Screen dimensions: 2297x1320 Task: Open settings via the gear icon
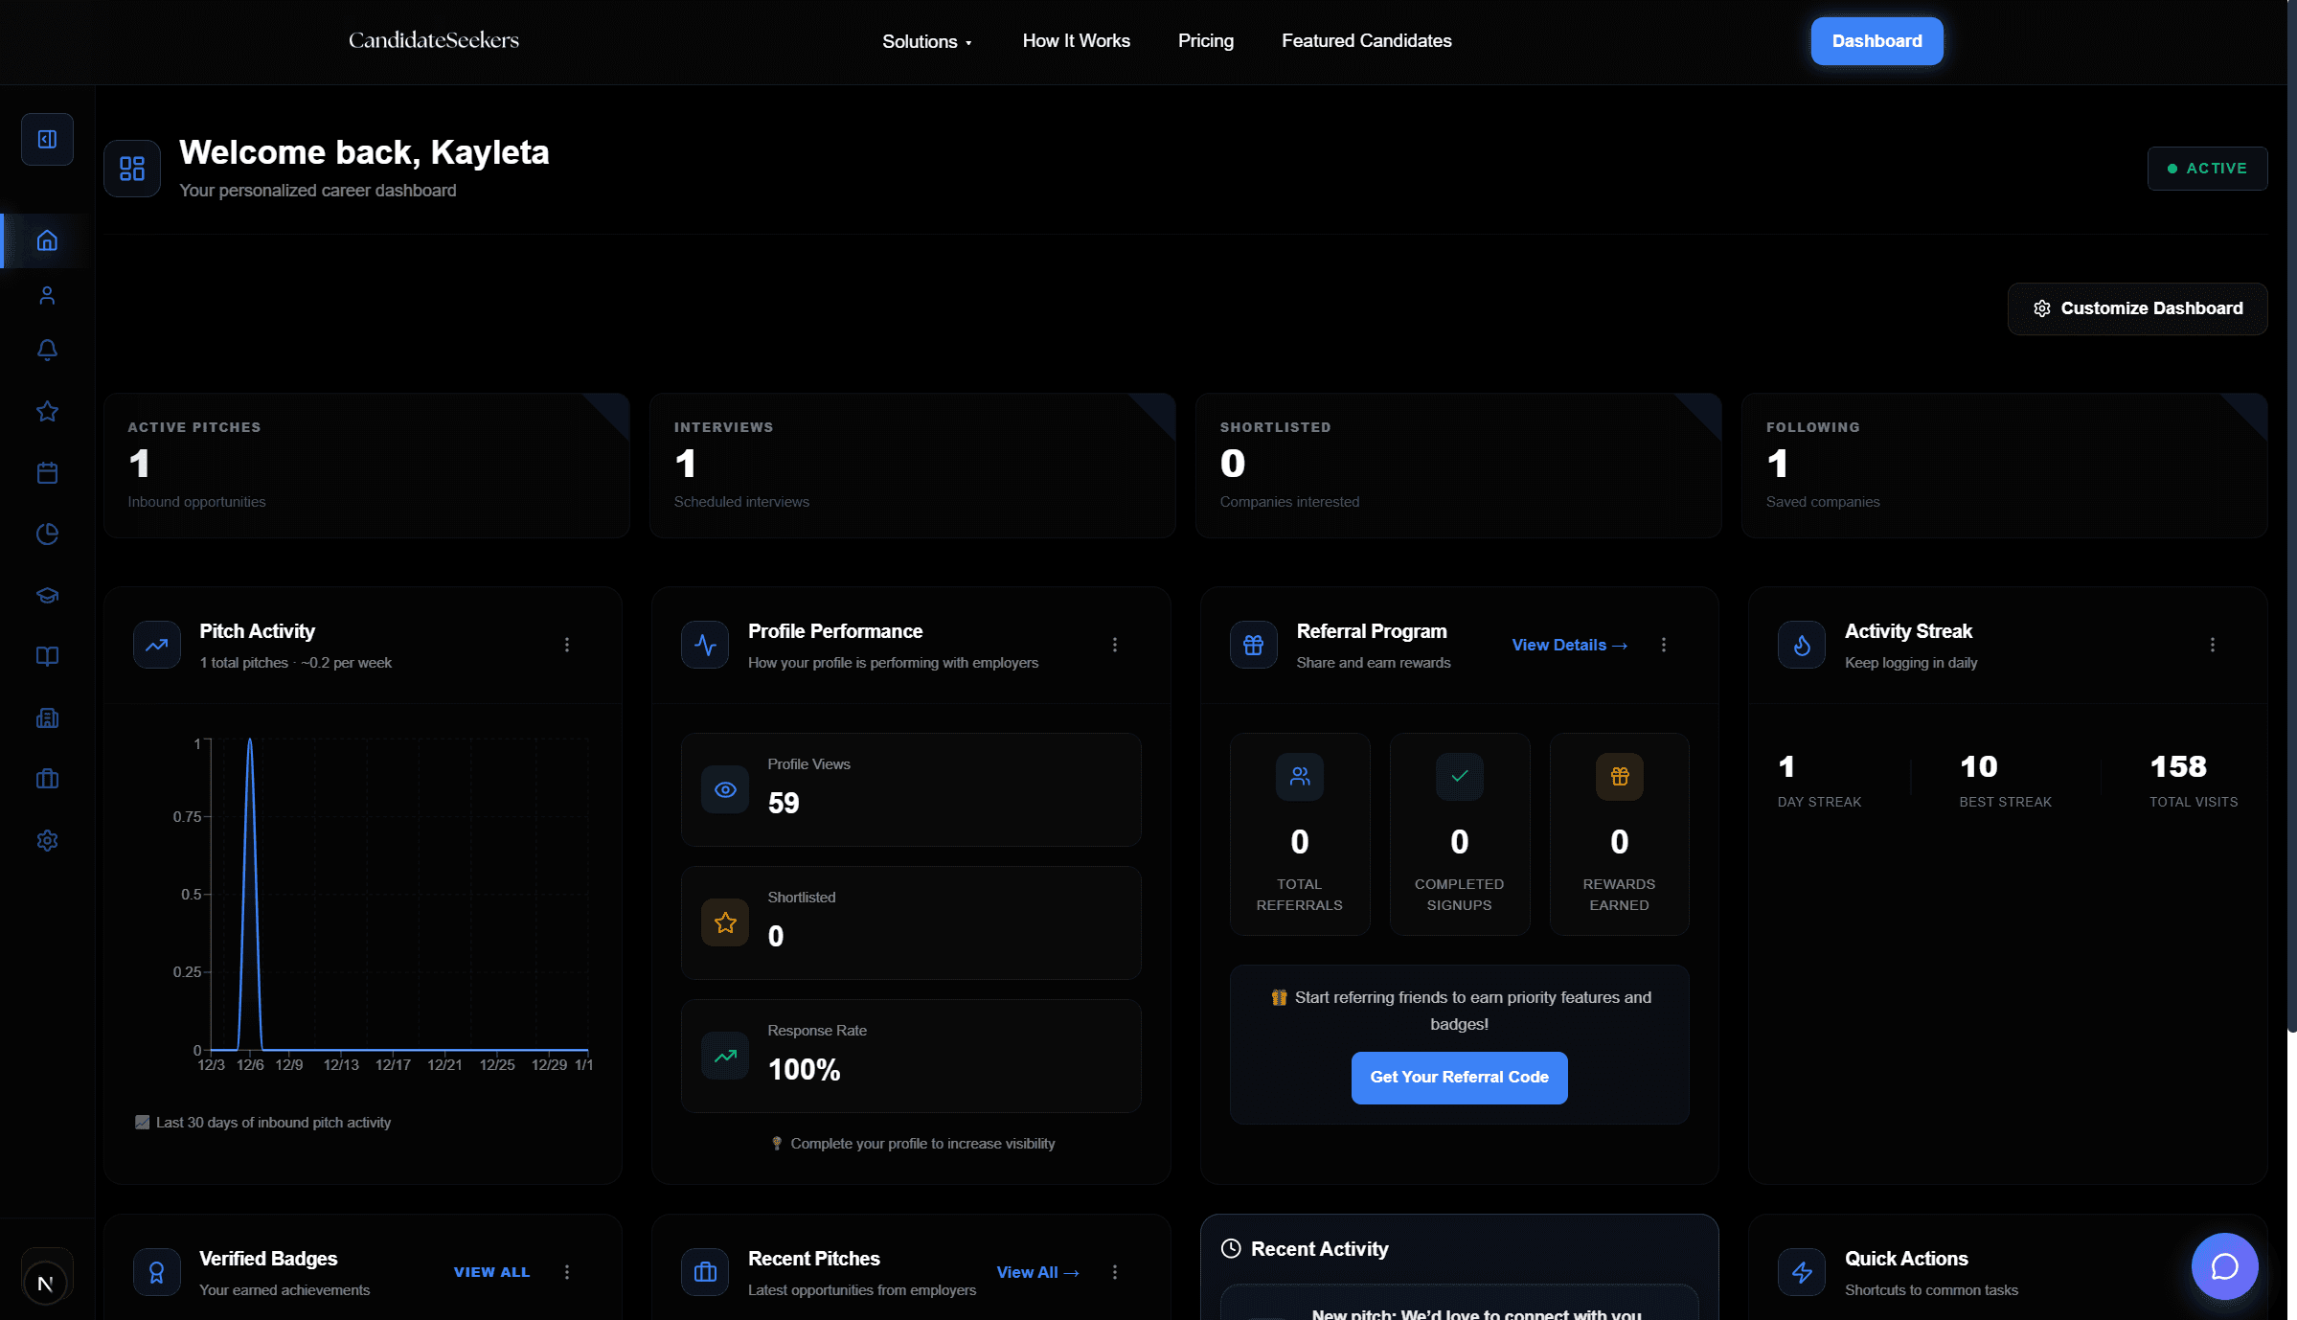click(x=47, y=840)
